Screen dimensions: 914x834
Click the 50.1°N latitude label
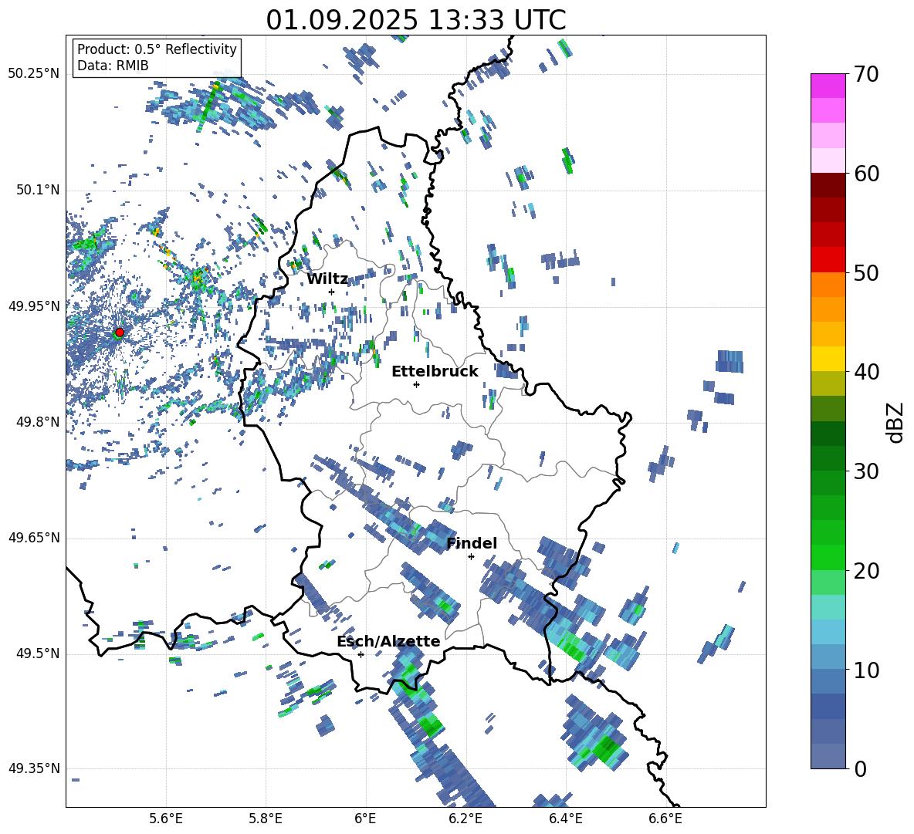[37, 190]
